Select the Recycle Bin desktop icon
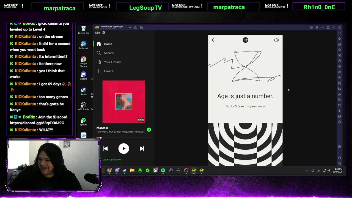Screen dimensions: 352x198 tap(83, 30)
